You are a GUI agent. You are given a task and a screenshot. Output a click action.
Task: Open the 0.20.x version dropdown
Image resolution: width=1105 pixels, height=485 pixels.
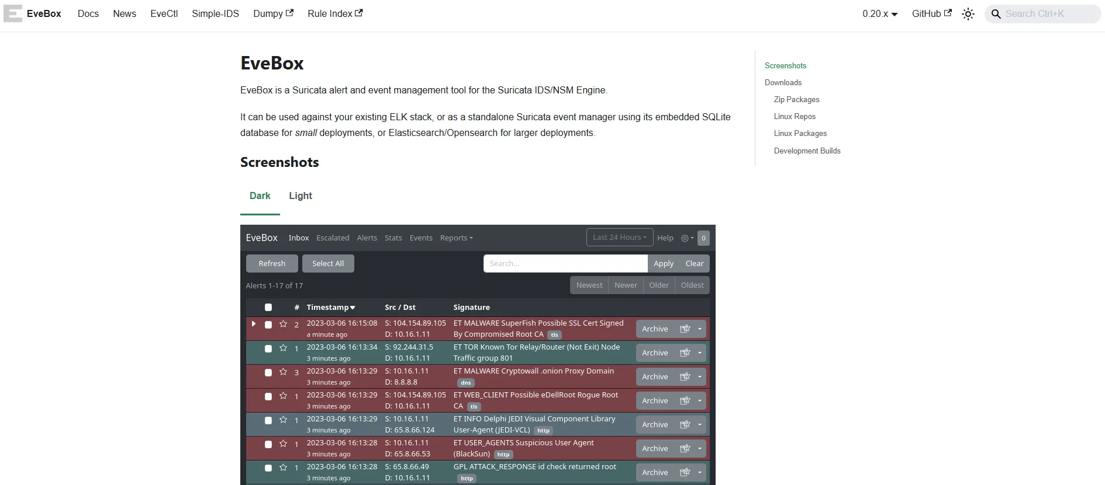tap(880, 14)
